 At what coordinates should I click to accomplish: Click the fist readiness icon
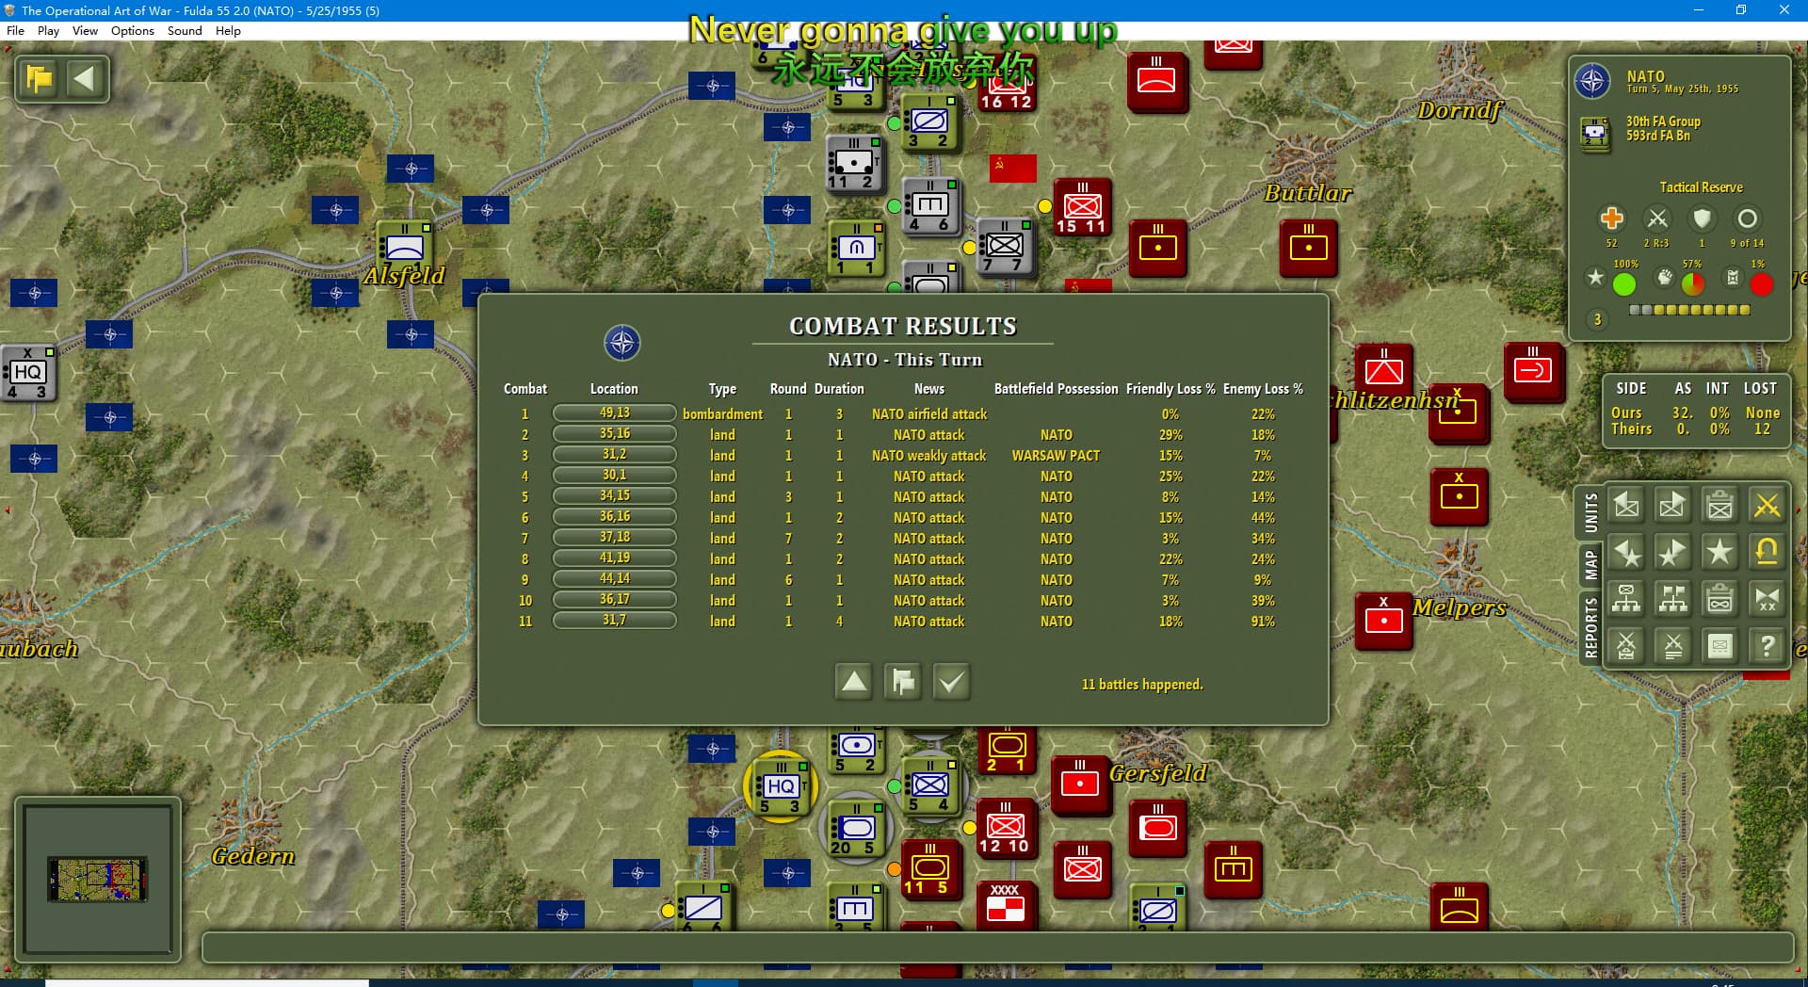point(1665,277)
